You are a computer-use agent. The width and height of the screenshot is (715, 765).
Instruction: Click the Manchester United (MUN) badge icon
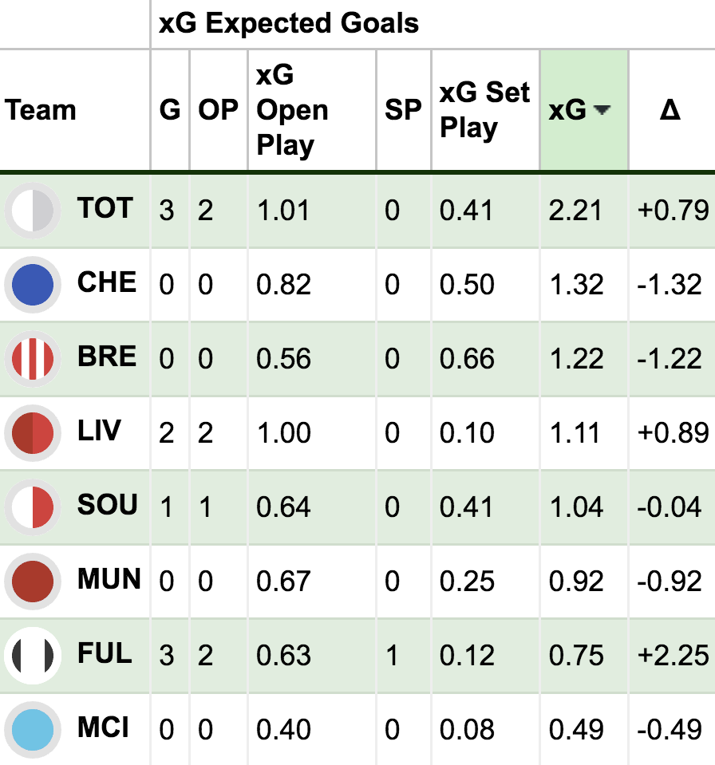(33, 582)
